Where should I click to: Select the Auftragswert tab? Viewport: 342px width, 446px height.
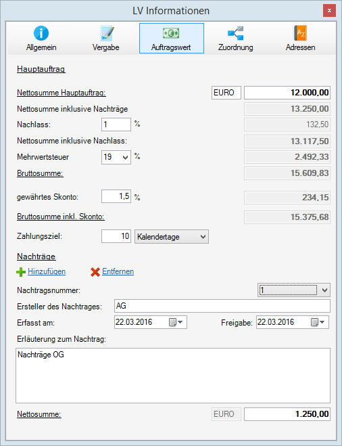[172, 39]
